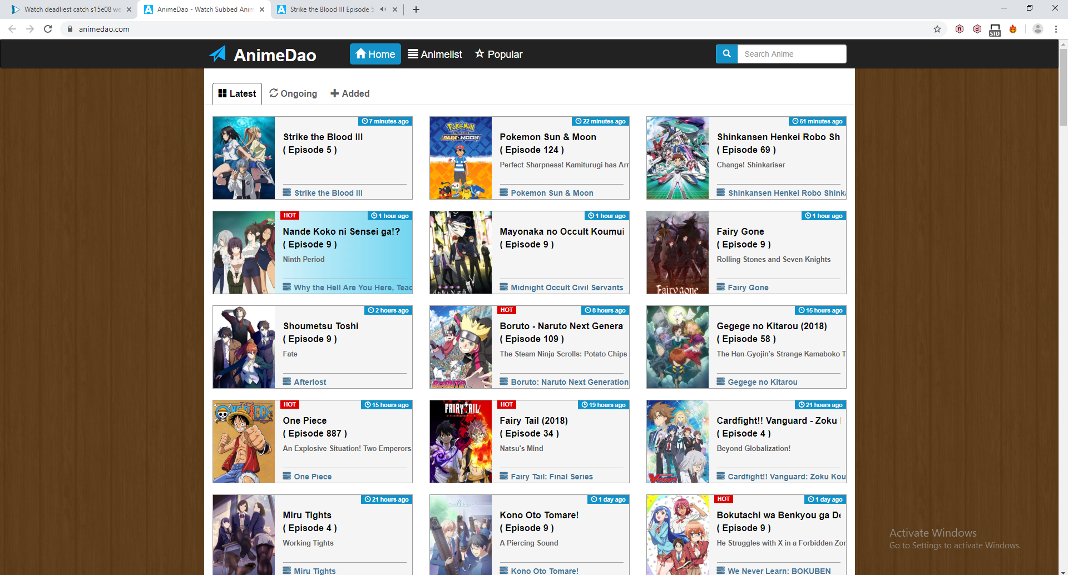Open Shoumetsu Toshi Episode 9 title

point(320,332)
